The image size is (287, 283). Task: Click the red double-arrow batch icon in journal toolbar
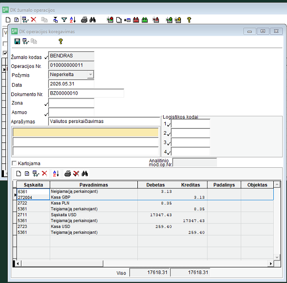tap(136, 20)
